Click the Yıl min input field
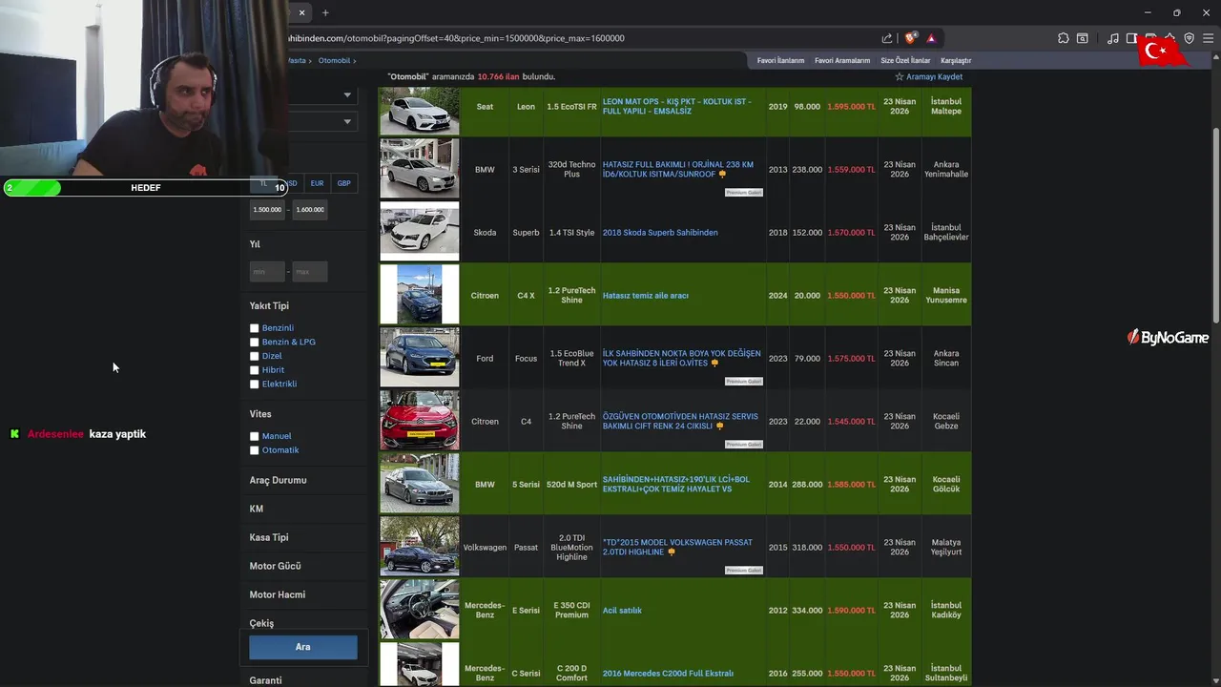 (x=267, y=272)
